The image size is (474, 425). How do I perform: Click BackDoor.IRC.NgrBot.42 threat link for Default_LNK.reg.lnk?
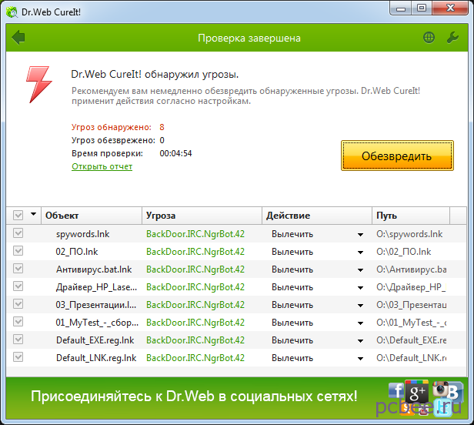195,358
